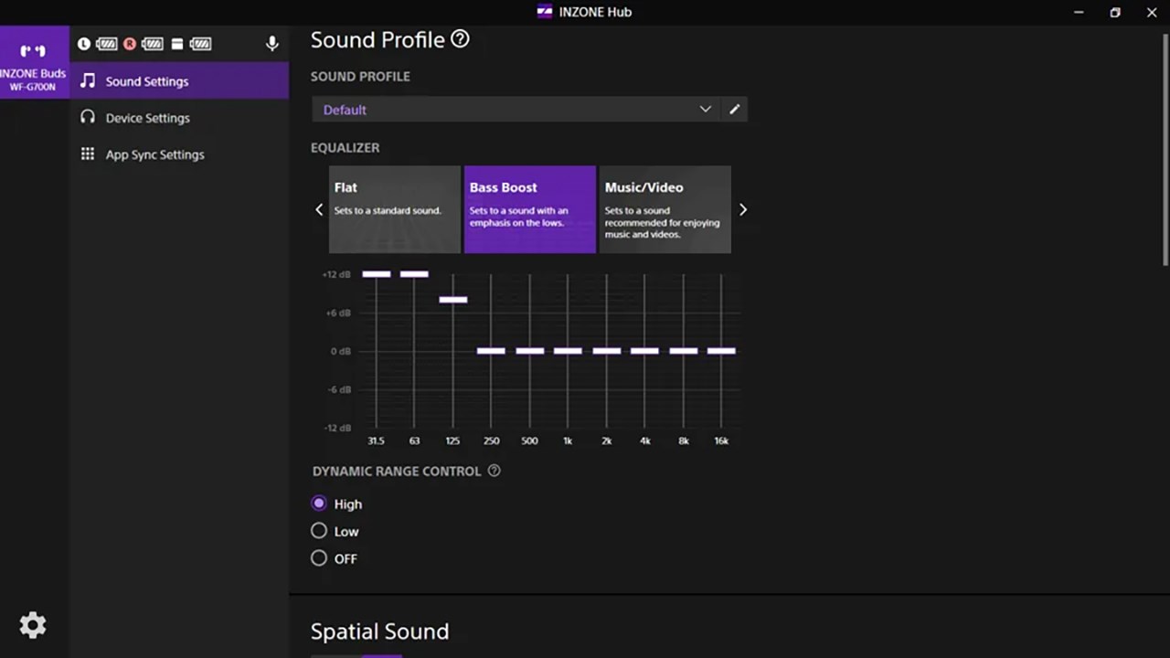The height and width of the screenshot is (658, 1170).
Task: Click the right earbud battery level icon
Action: [153, 44]
